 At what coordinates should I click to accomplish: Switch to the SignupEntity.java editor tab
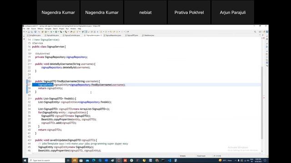(52, 35)
